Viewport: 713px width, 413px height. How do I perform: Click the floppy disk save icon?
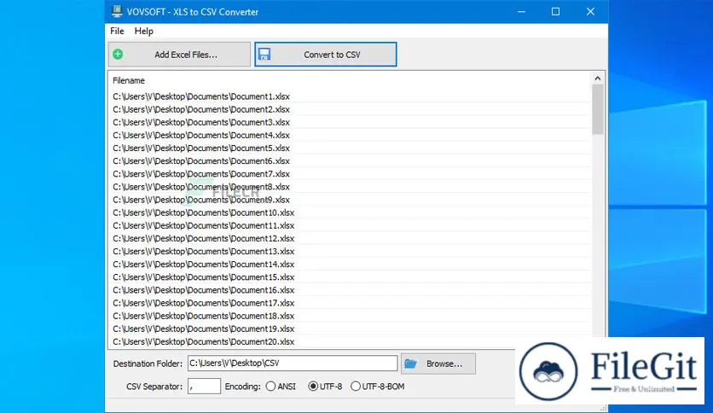point(264,54)
